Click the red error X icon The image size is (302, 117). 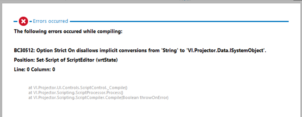point(23,21)
